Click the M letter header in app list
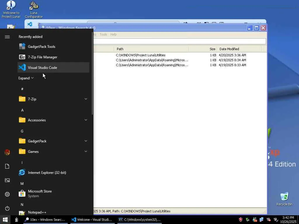Image resolution: width=299 pixels, height=224 pixels. point(22,184)
